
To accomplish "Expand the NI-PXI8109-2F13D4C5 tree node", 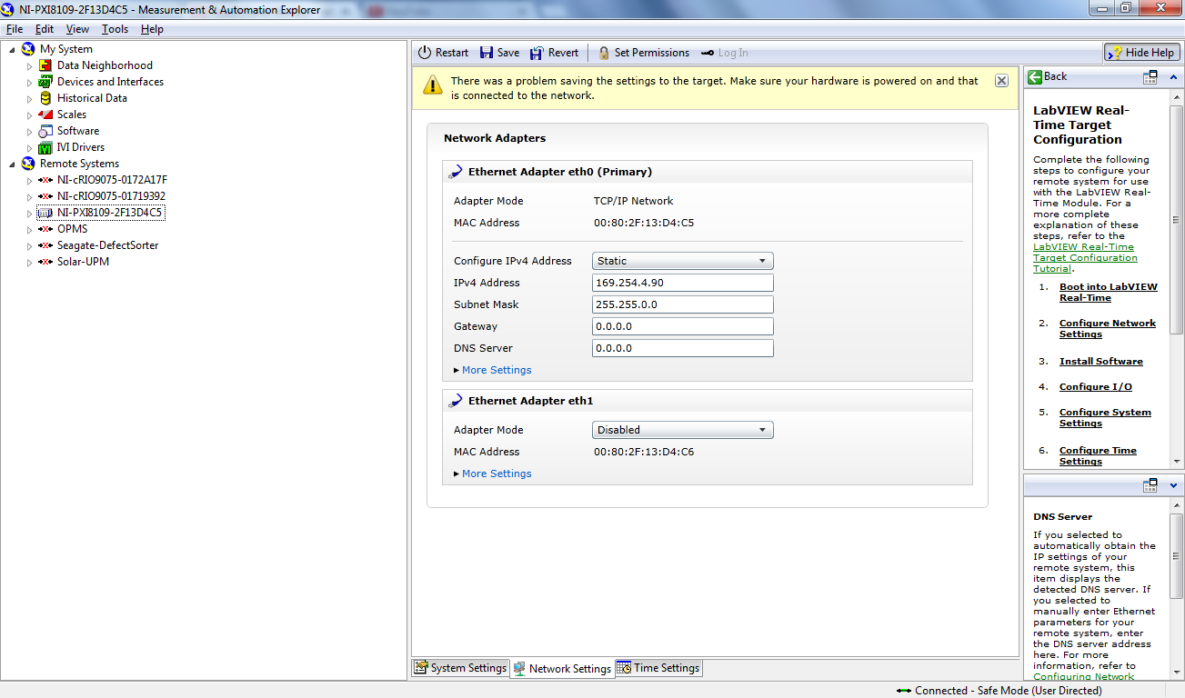I will click(x=29, y=213).
